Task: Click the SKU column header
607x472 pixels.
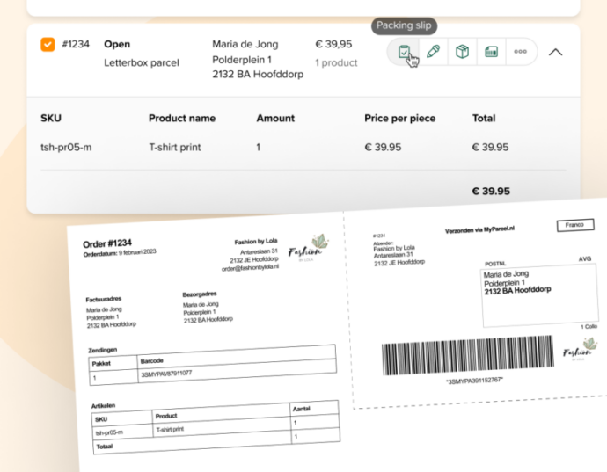Action: pyautogui.click(x=51, y=119)
